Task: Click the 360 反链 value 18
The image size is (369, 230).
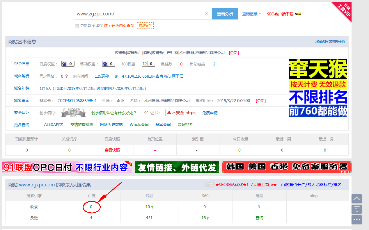Action: [204, 218]
